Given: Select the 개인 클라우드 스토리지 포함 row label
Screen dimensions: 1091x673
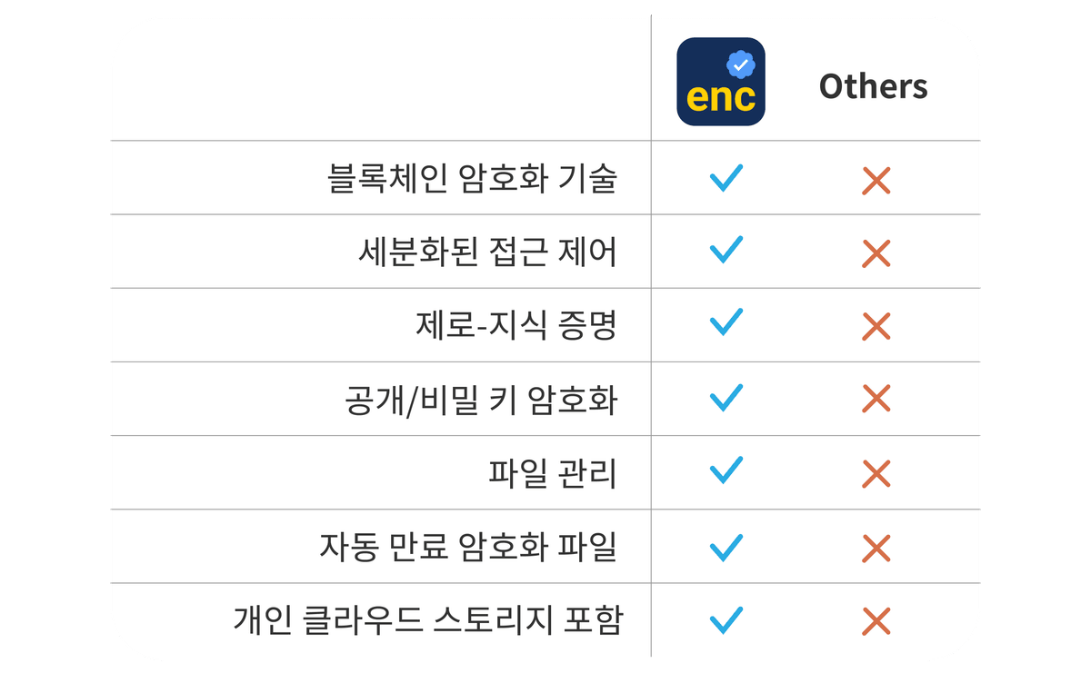Looking at the screenshot, I should [x=427, y=620].
